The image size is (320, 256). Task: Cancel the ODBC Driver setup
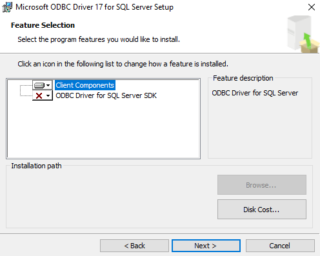[280, 246]
